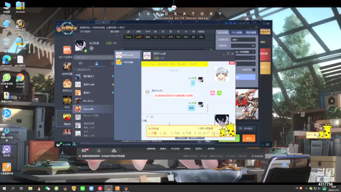Click the speaker notification message in streaming bar

coord(102,156)
